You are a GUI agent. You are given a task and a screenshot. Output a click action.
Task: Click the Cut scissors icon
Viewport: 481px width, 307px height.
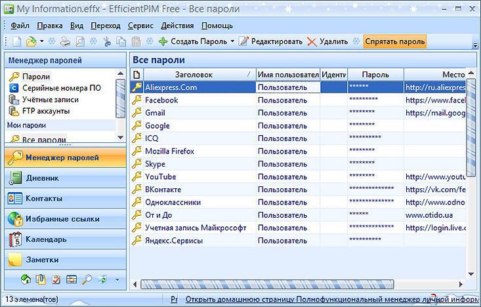coord(107,41)
